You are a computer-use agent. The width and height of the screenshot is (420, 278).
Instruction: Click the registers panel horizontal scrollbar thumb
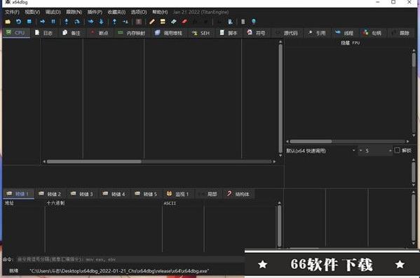(x=311, y=141)
